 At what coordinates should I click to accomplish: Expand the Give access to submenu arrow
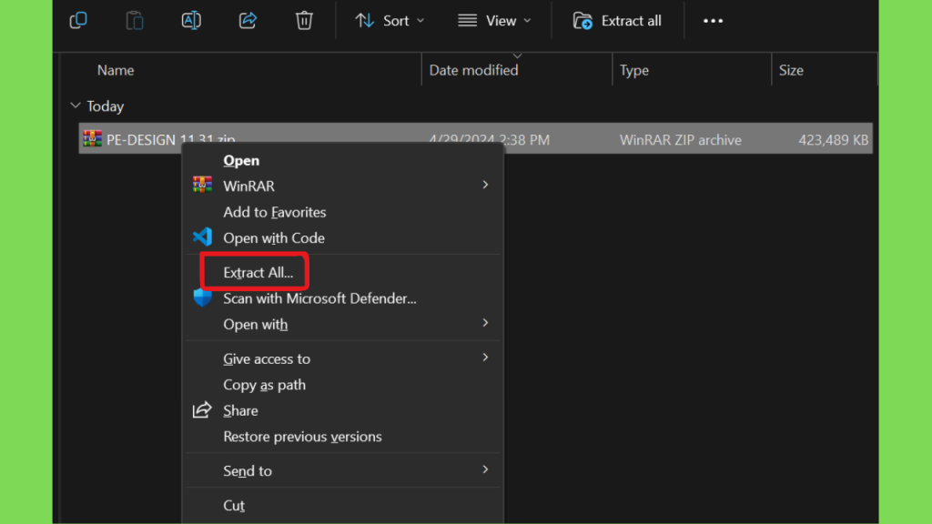pyautogui.click(x=486, y=358)
